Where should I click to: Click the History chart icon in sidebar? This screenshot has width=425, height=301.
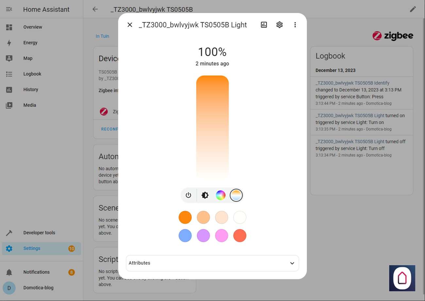point(9,90)
